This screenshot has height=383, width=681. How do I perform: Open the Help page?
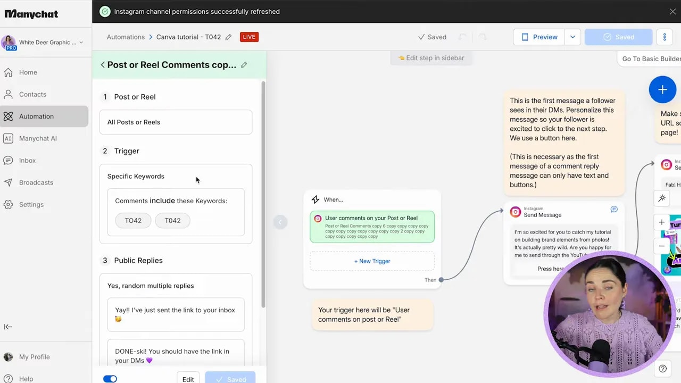pyautogui.click(x=26, y=379)
